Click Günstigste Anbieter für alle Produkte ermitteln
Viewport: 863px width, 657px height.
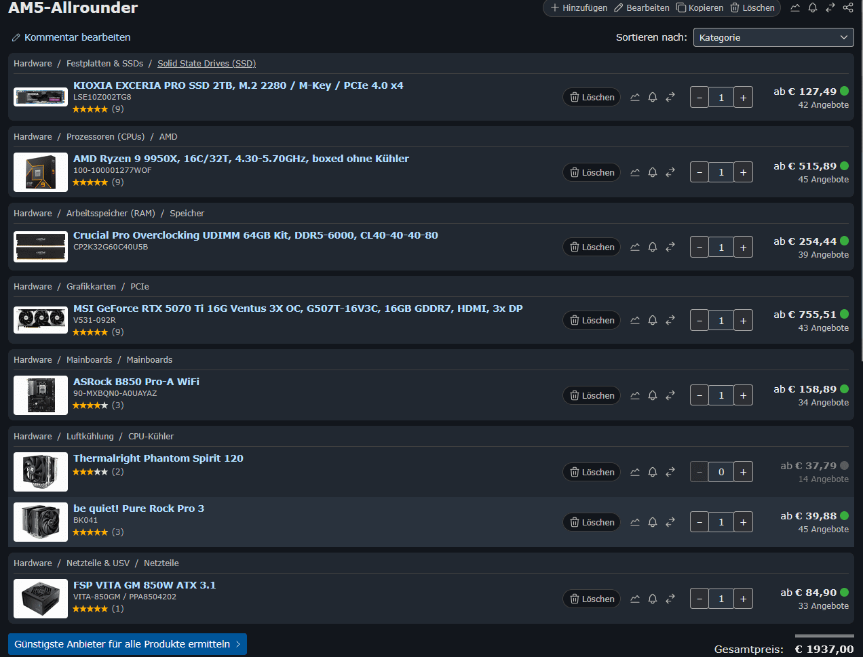coord(128,644)
